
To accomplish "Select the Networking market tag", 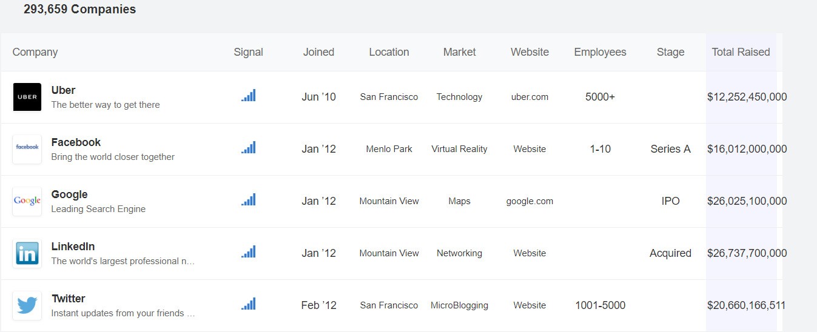I will pyautogui.click(x=460, y=253).
